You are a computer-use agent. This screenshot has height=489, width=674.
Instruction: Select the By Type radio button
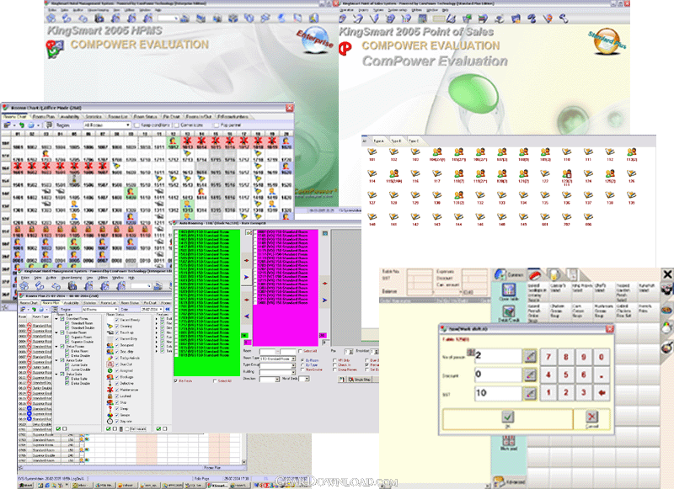(x=302, y=365)
